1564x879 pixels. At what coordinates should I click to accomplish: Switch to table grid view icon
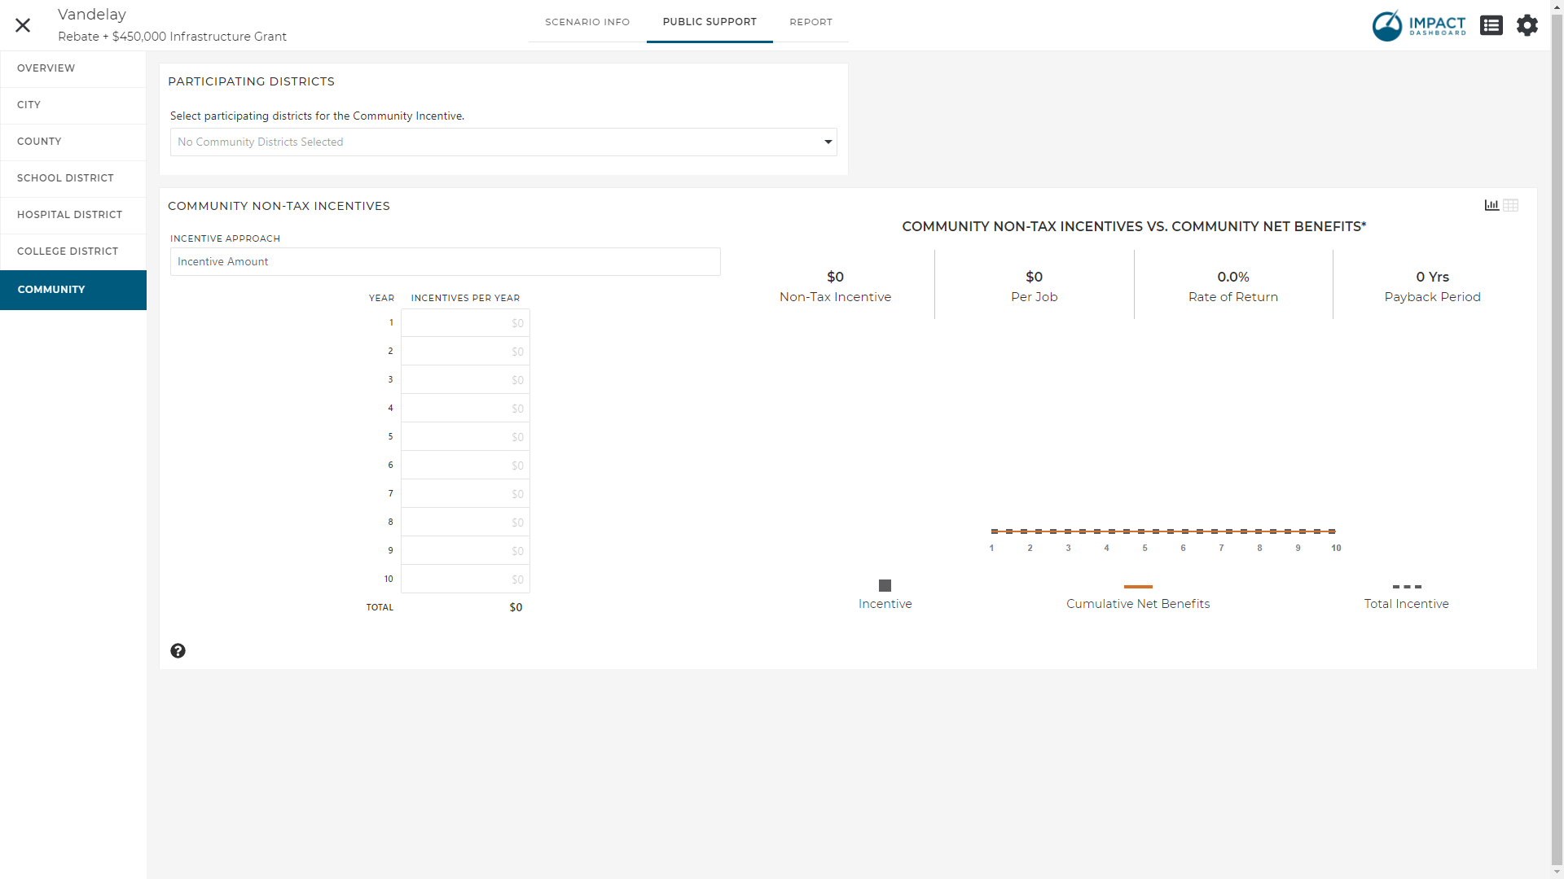pyautogui.click(x=1511, y=205)
